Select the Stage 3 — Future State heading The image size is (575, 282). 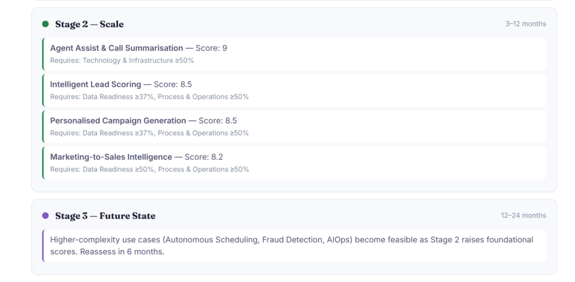pyautogui.click(x=105, y=216)
